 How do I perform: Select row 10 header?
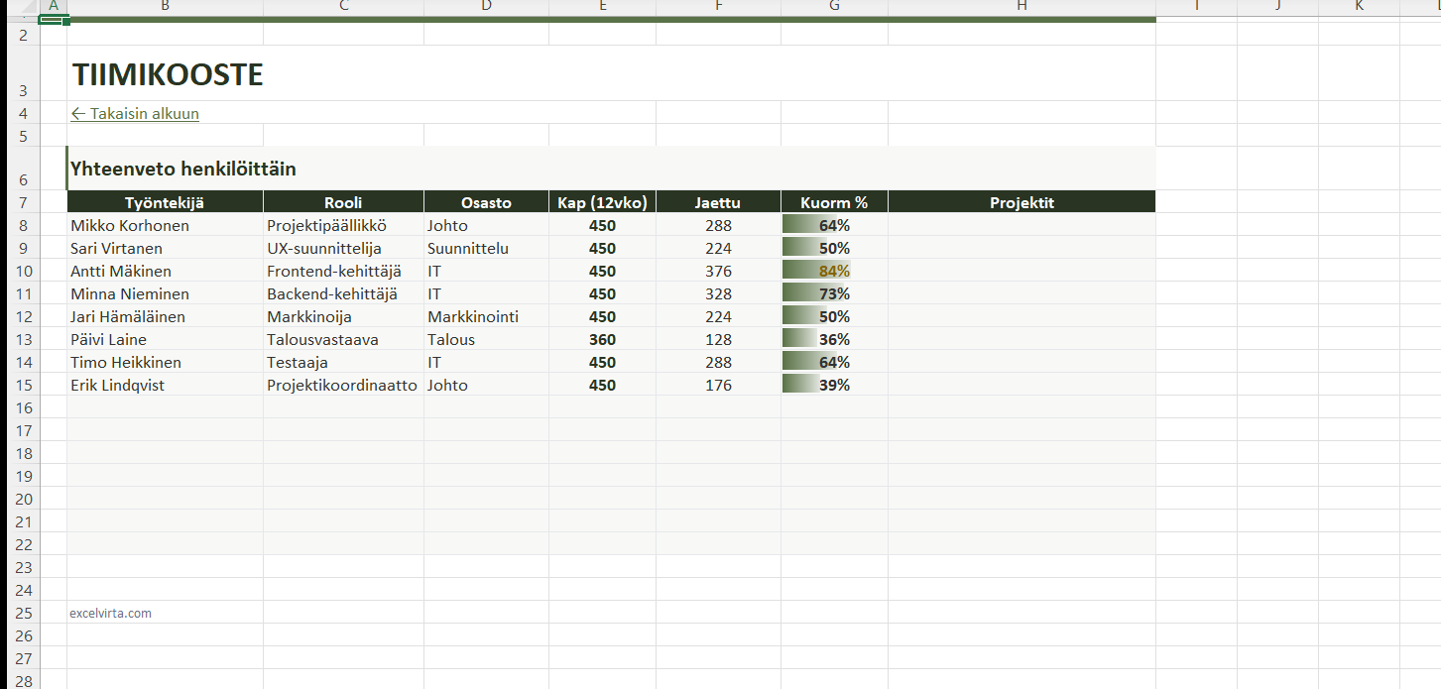(x=24, y=272)
